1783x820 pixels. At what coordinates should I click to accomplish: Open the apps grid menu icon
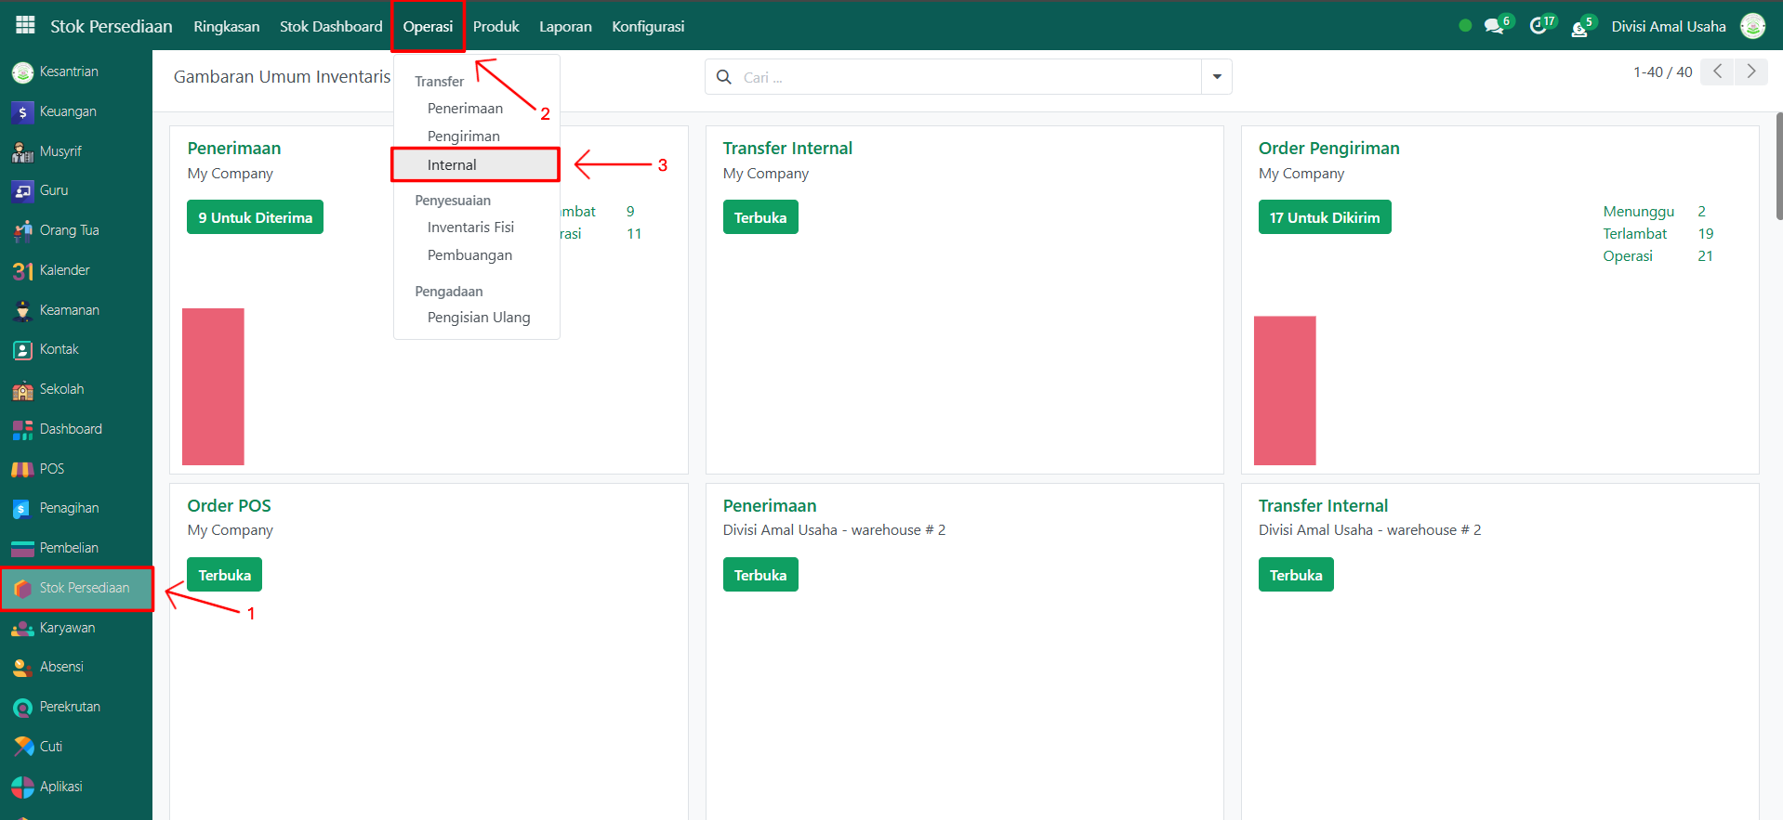pyautogui.click(x=25, y=25)
